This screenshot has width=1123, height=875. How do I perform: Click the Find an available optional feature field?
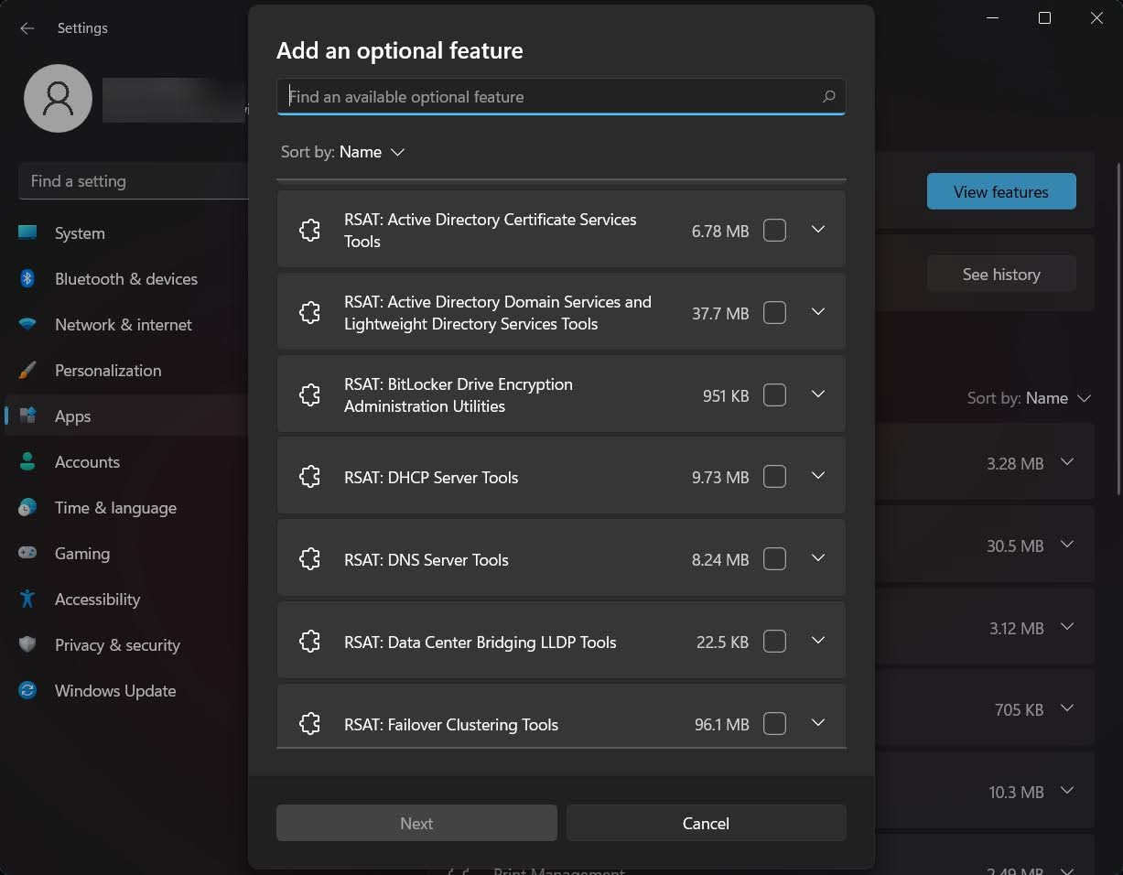[549, 96]
